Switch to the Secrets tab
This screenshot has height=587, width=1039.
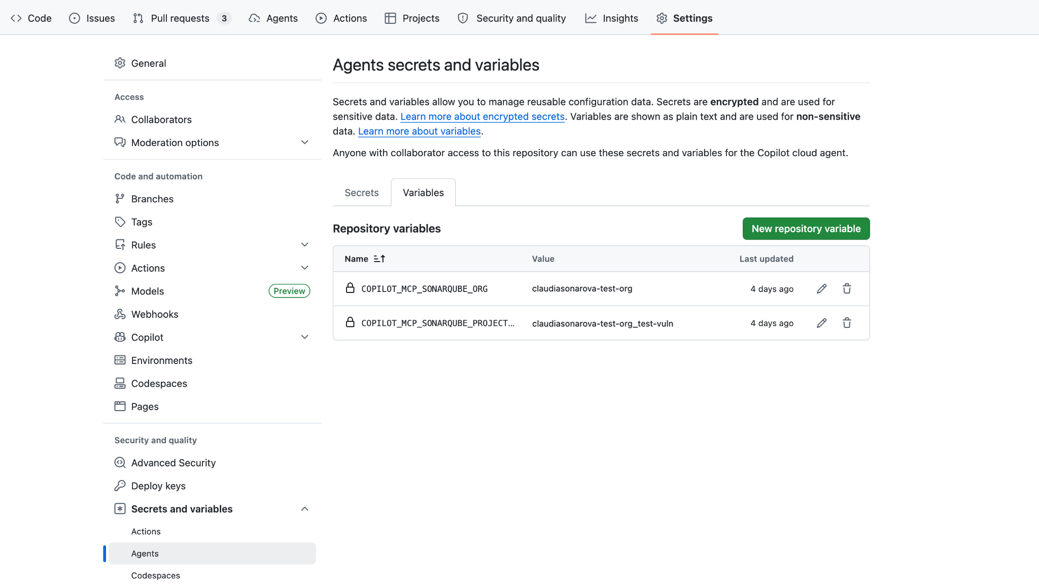(x=362, y=193)
